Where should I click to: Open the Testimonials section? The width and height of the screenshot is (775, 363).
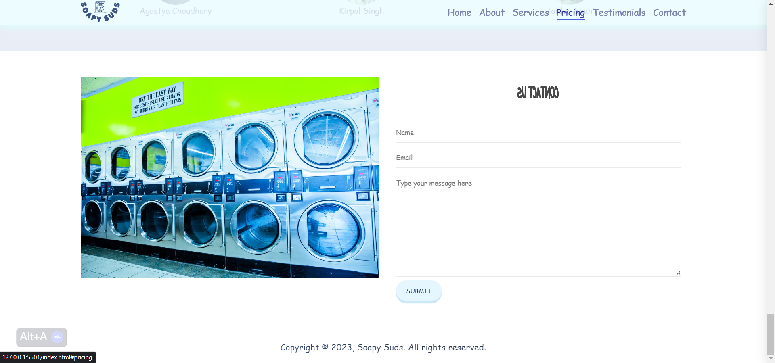[620, 13]
